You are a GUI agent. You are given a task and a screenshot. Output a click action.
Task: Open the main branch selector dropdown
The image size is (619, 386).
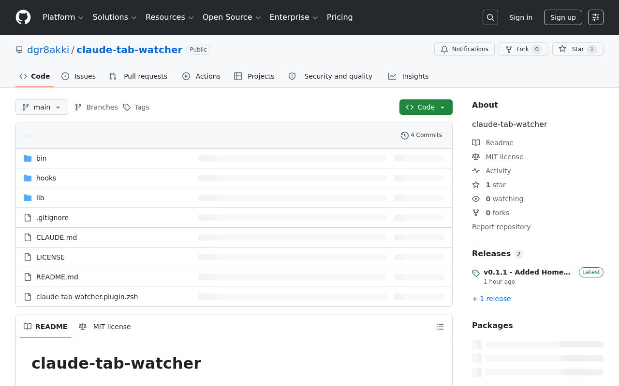pos(42,107)
